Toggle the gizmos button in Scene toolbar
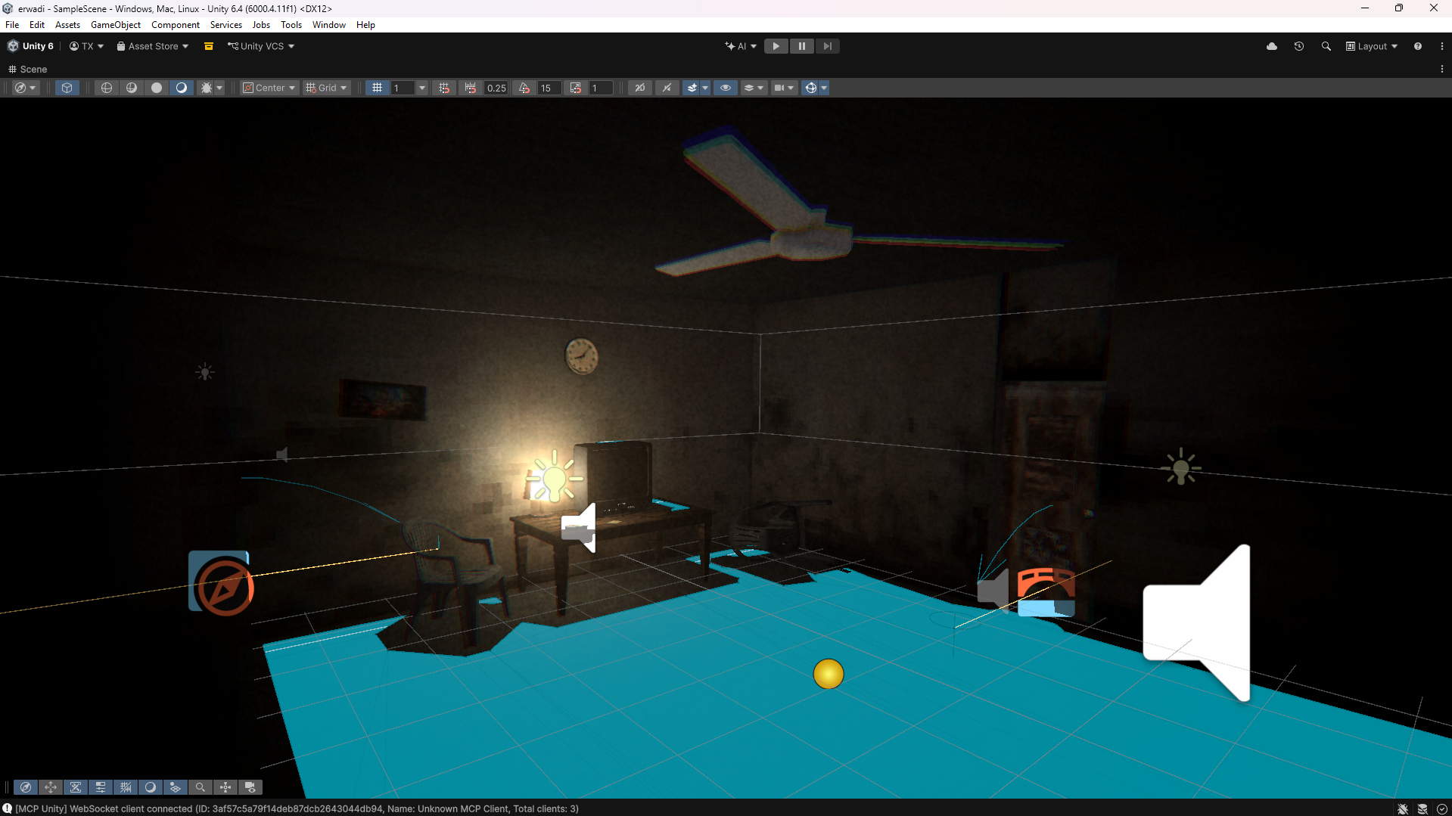The height and width of the screenshot is (816, 1452). coord(811,88)
